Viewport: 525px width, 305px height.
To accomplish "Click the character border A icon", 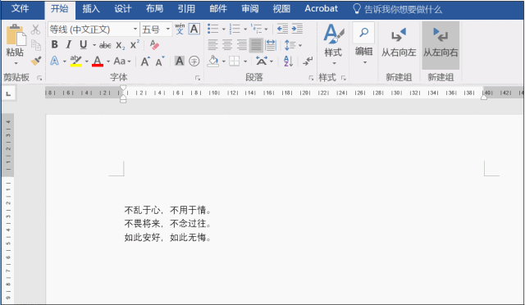I will coord(194,30).
